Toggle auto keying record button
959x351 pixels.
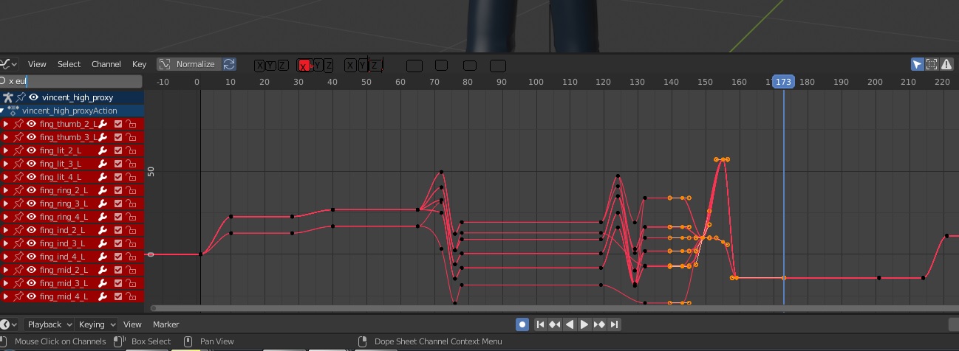tap(522, 324)
